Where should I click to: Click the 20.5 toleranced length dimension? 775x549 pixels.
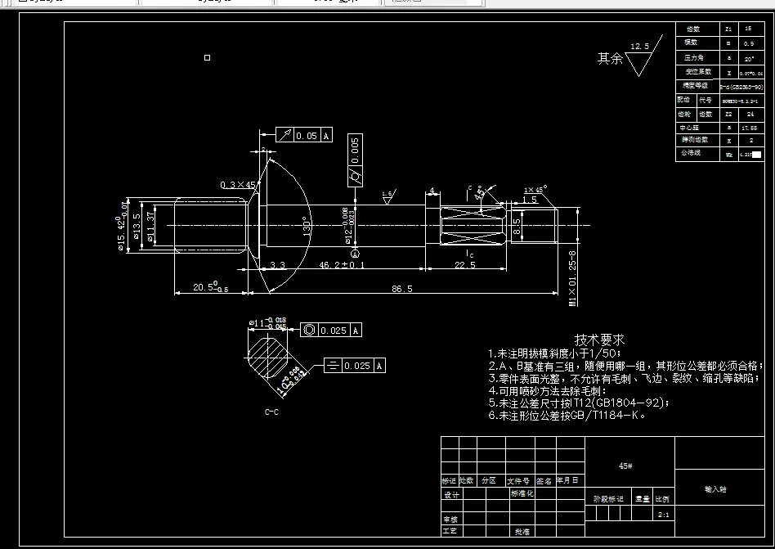pyautogui.click(x=211, y=287)
